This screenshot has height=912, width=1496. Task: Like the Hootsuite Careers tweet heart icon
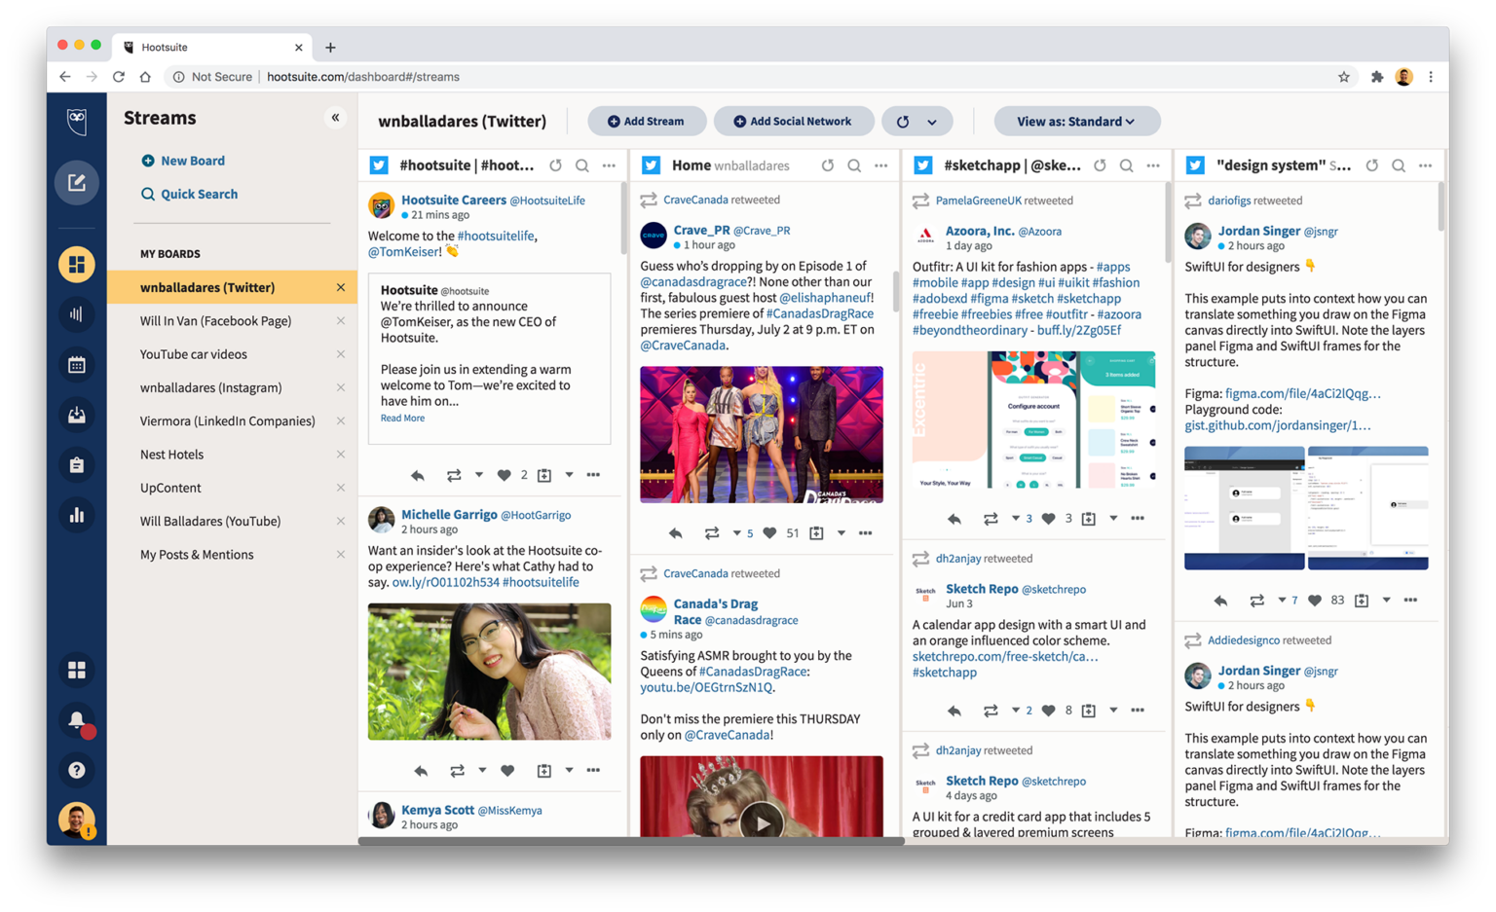505,475
